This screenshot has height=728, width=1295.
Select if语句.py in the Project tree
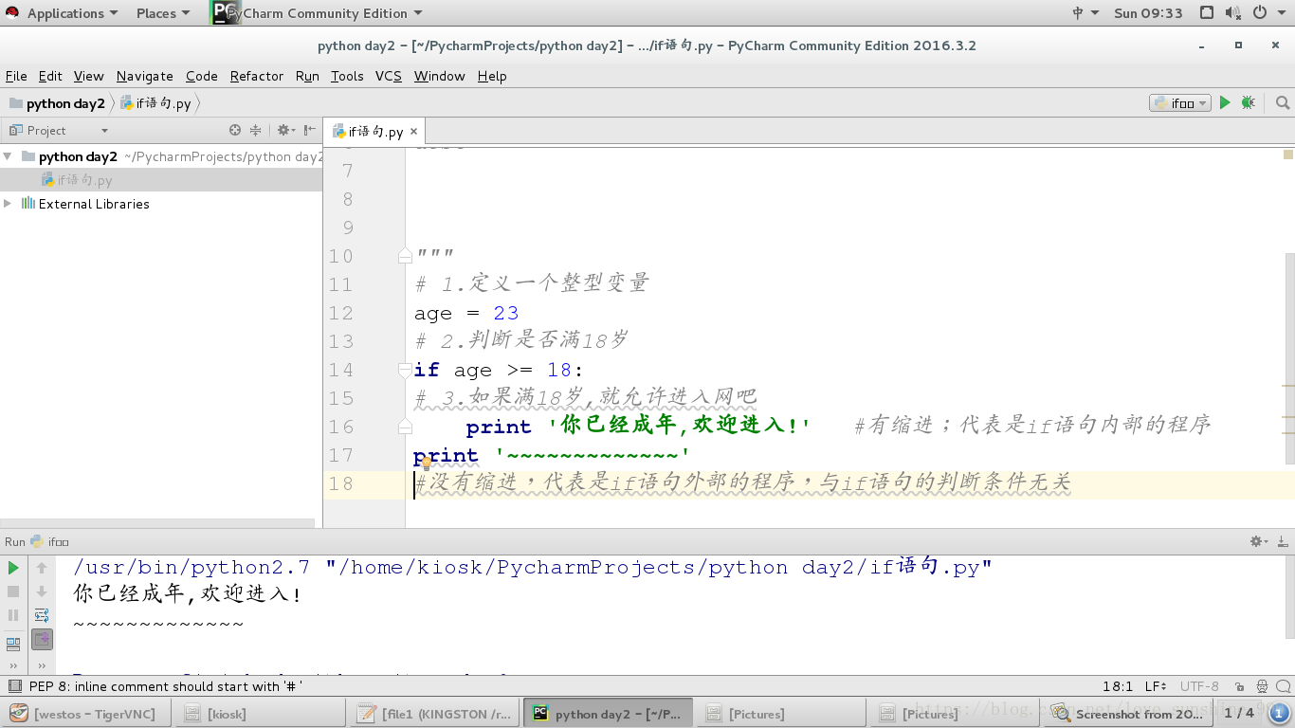pyautogui.click(x=161, y=180)
